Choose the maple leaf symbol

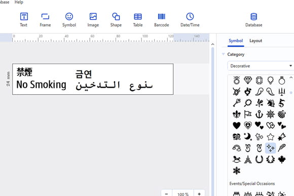pyautogui.click(x=282, y=160)
